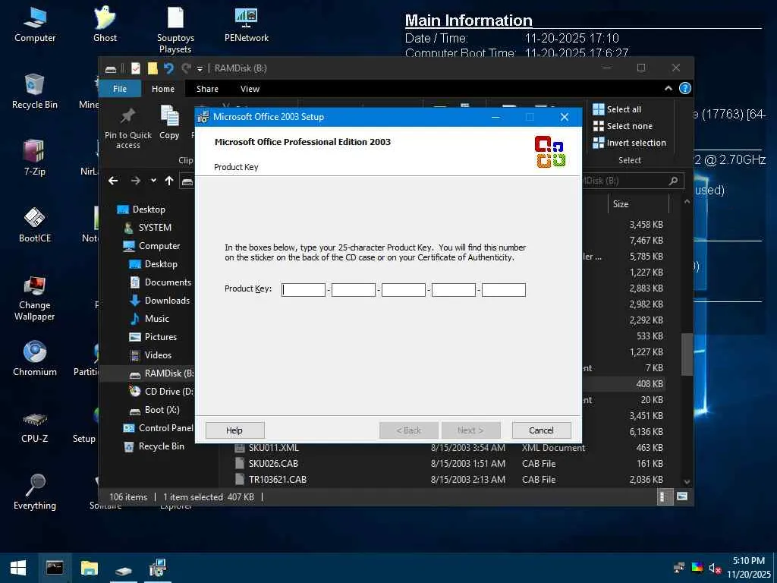Launch 7-Zip from the desktop
777x583 pixels.
(35, 158)
